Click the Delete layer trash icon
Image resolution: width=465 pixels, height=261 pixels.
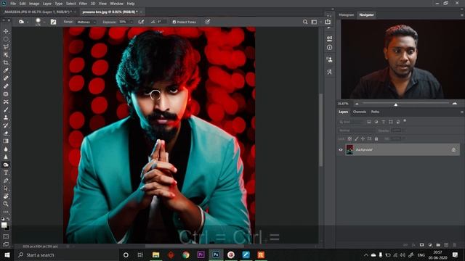coord(454,245)
